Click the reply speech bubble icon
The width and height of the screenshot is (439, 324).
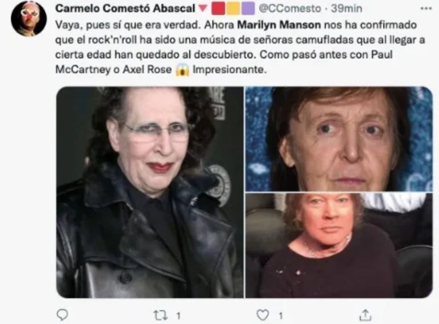click(62, 315)
